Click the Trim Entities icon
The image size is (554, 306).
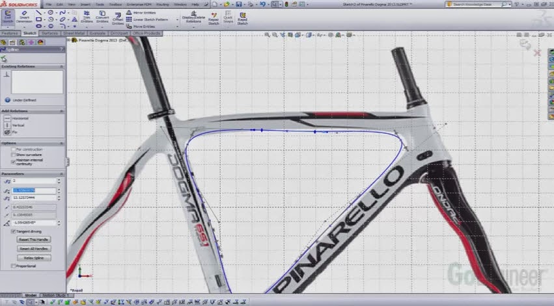tap(87, 18)
